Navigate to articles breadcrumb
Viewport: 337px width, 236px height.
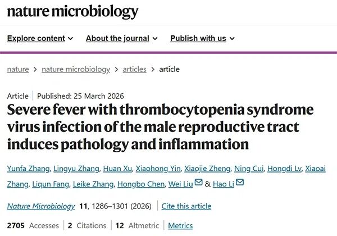click(135, 70)
